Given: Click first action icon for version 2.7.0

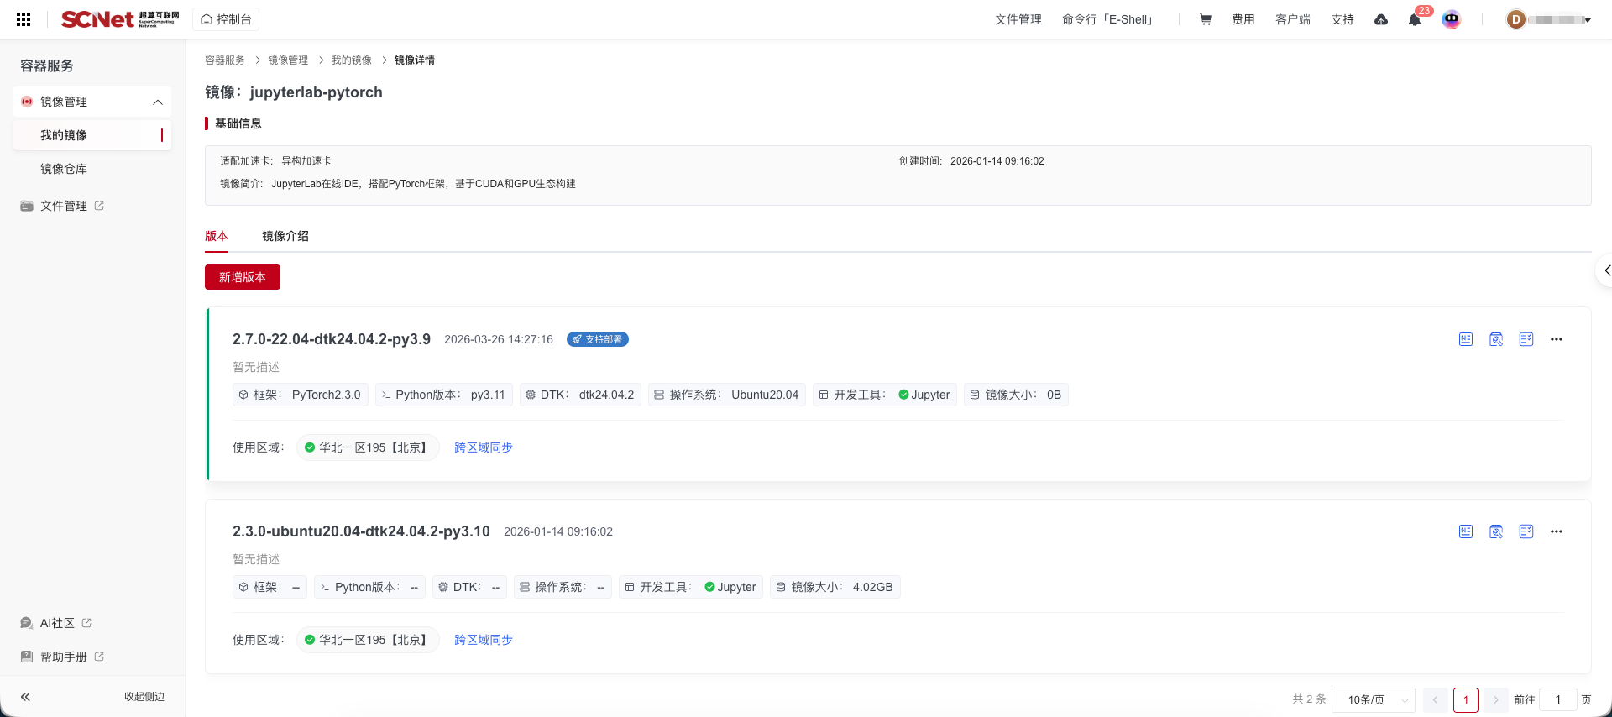Looking at the screenshot, I should [1466, 339].
